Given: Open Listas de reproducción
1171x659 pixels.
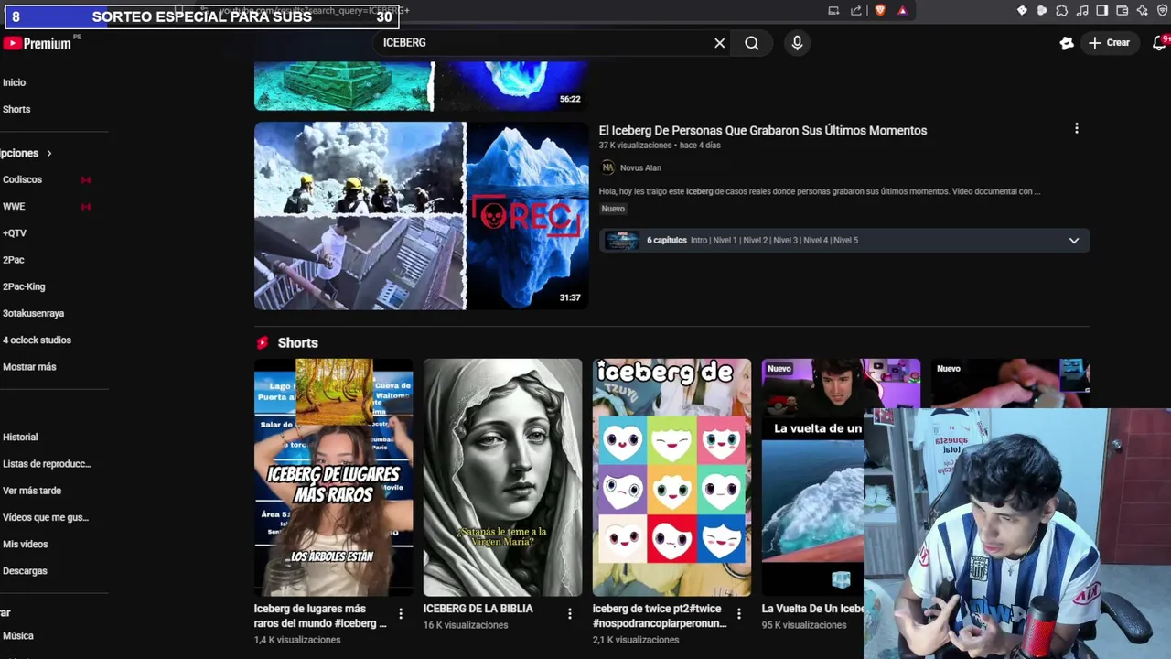Looking at the screenshot, I should (x=47, y=463).
